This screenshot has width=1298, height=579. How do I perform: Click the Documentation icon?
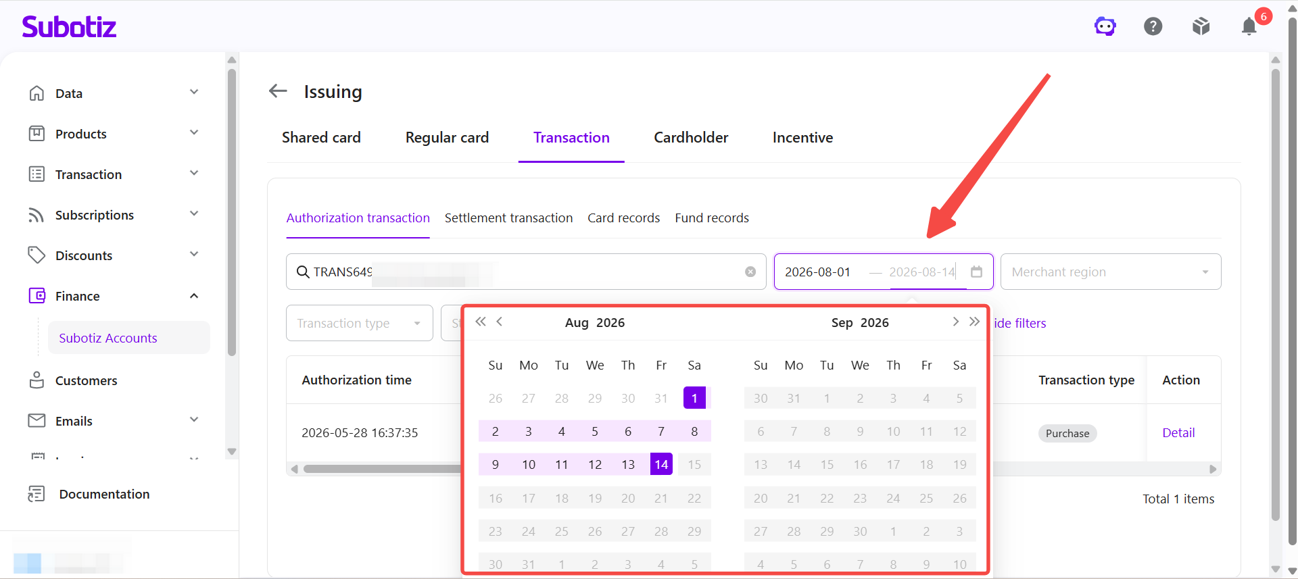37,494
